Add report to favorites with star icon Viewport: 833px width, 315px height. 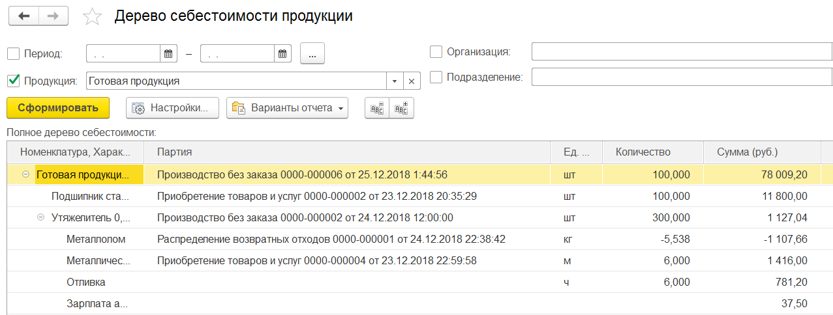[x=93, y=17]
